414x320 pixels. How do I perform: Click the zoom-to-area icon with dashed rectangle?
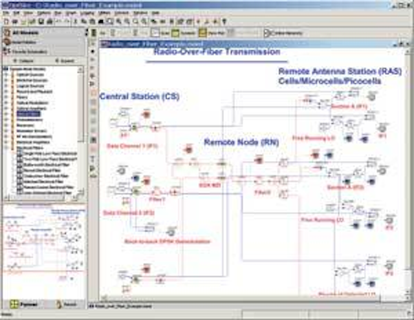110,21
